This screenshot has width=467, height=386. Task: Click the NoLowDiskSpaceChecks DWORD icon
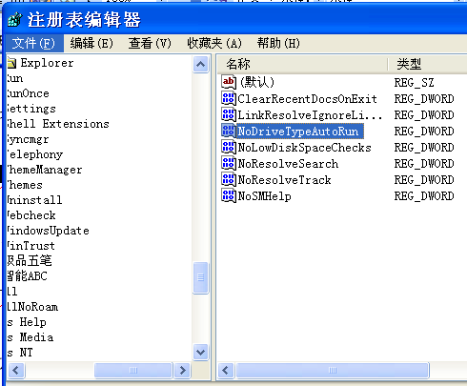[x=229, y=147]
